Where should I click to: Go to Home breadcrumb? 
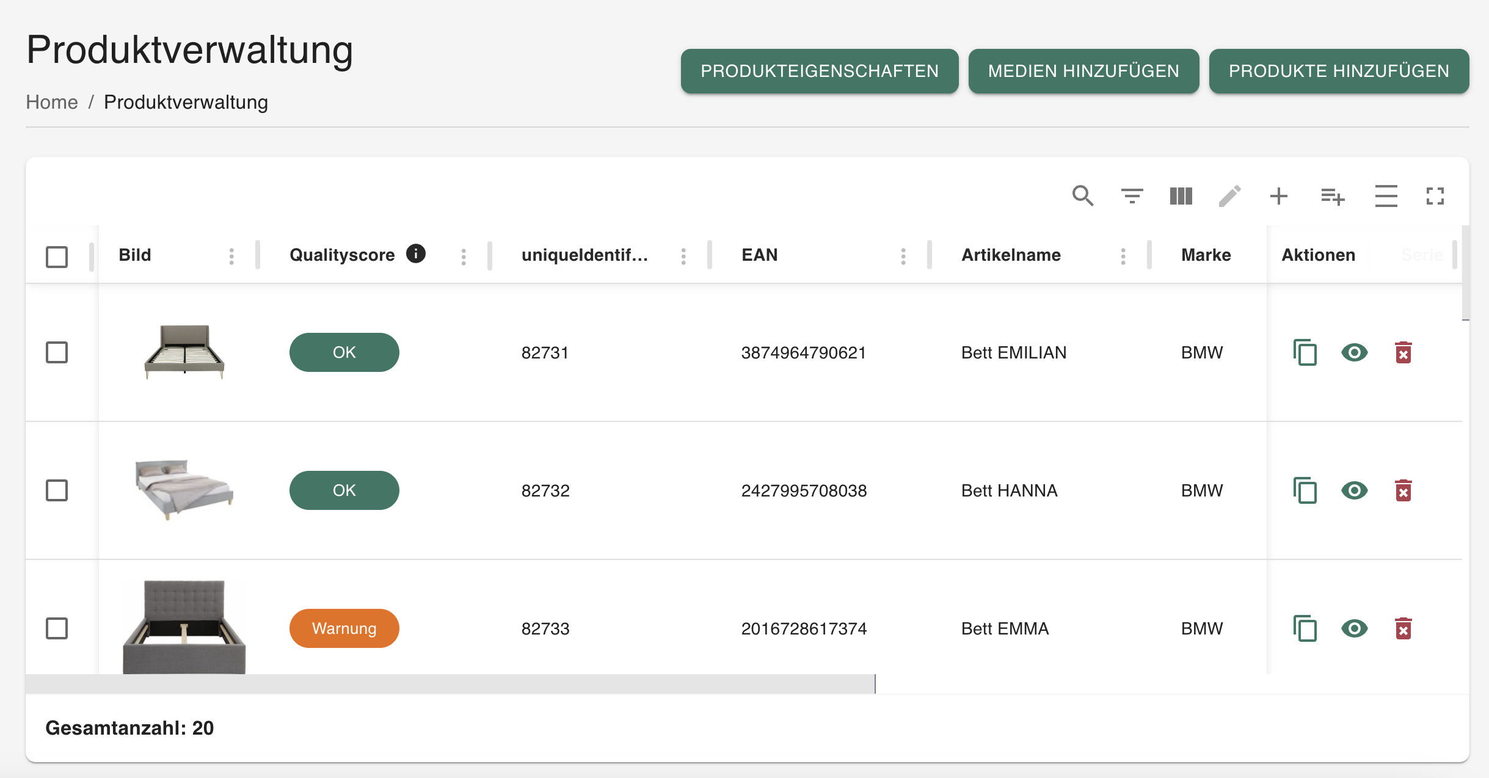tap(52, 102)
